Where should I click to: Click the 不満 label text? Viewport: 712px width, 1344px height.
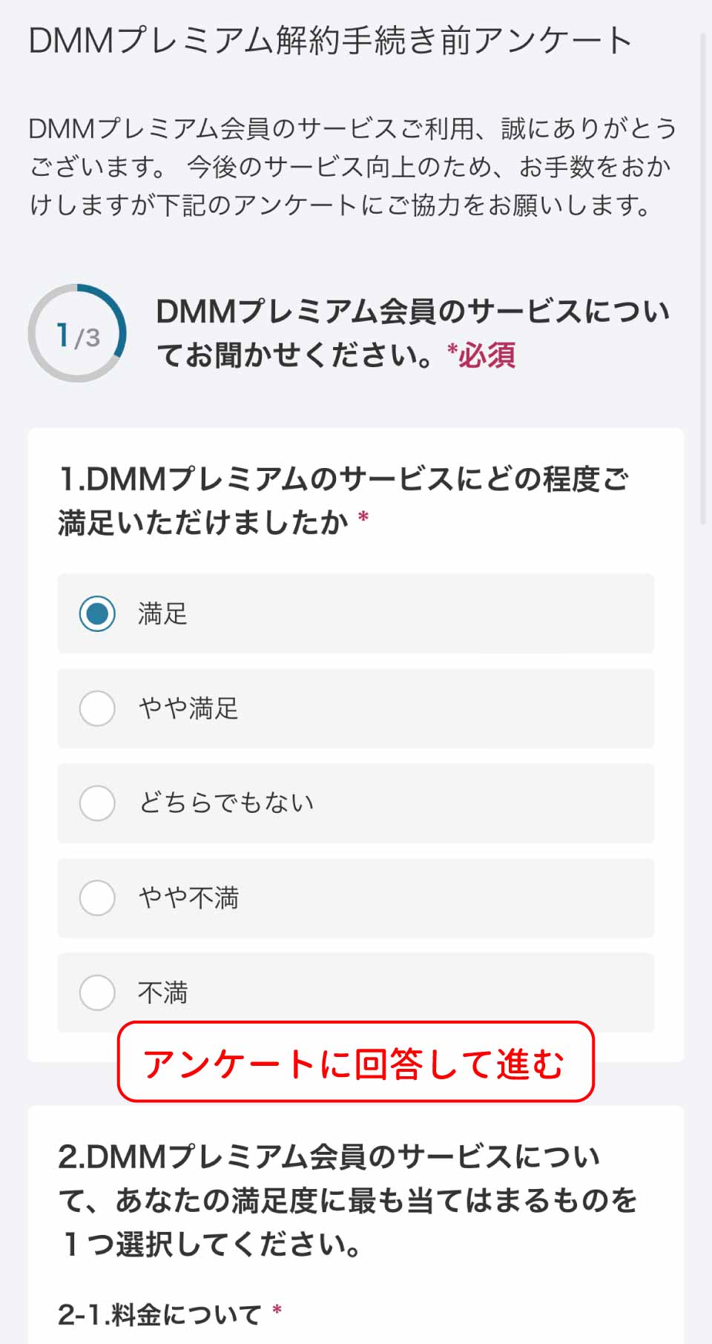(x=162, y=992)
